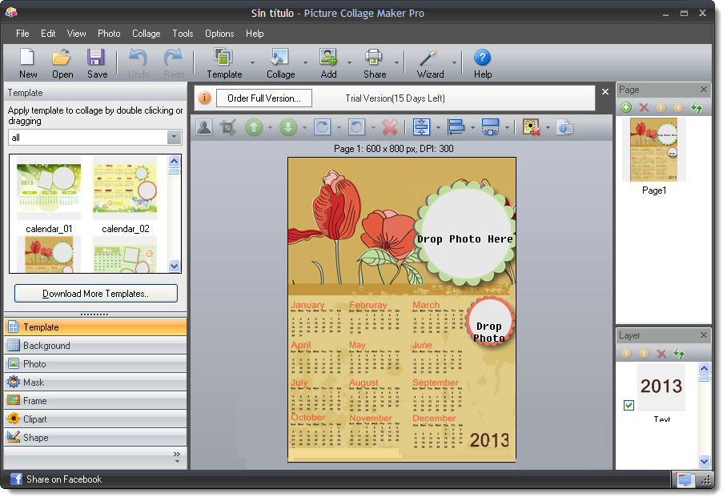Click Order Full Version button

(x=263, y=98)
